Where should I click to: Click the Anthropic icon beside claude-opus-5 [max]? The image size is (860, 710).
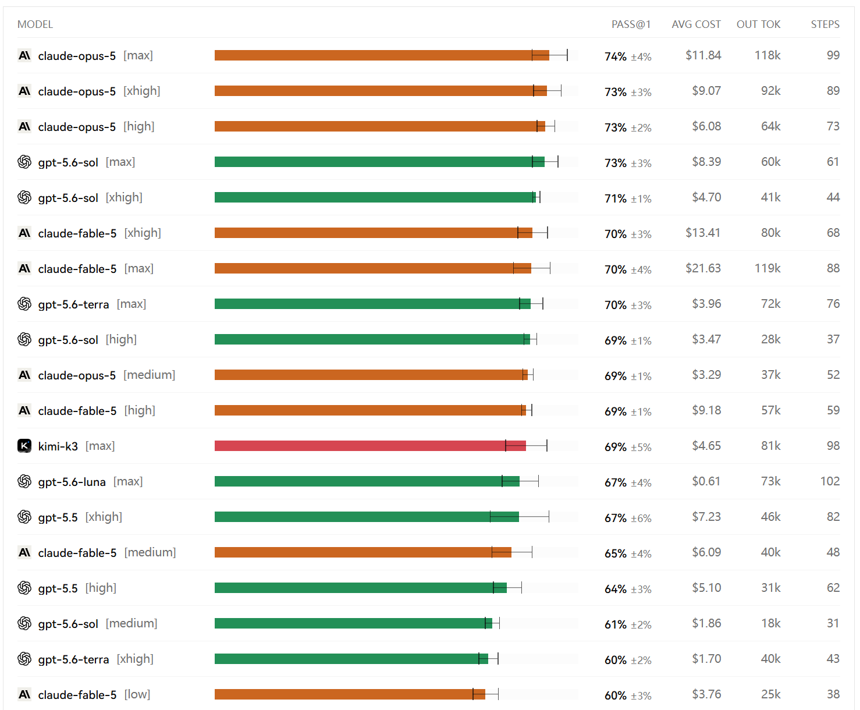24,56
